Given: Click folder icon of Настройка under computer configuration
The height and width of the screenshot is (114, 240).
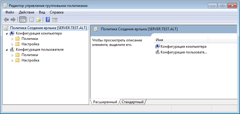Looking at the screenshot, I should pos(17,44).
